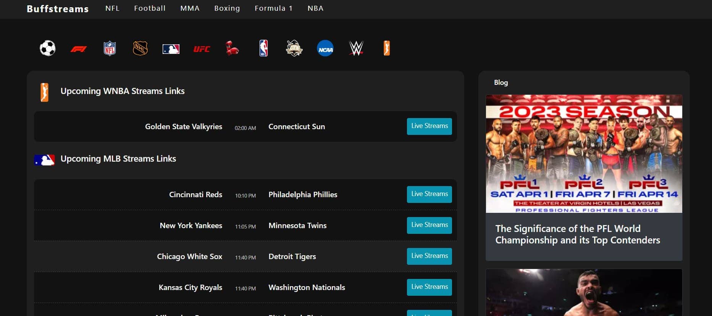Select the red UFC logo icon

pyautogui.click(x=202, y=49)
